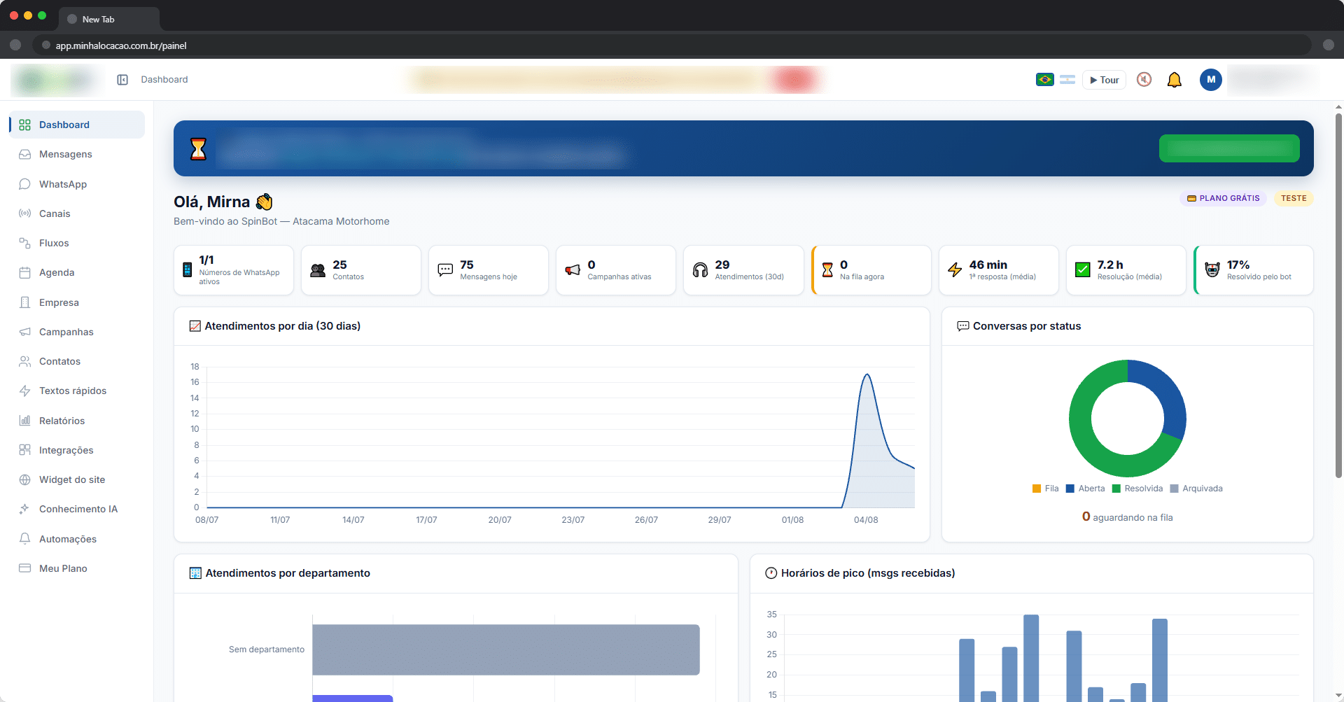The height and width of the screenshot is (702, 1344).
Task: Click the Mensagens inbox icon
Action: point(24,154)
